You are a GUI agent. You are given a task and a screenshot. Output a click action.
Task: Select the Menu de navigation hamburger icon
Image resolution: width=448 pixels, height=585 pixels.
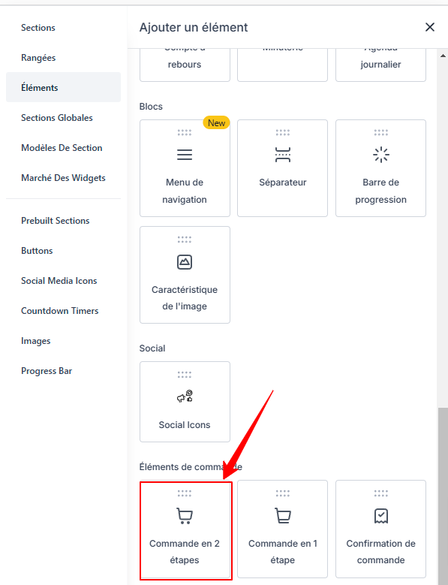point(185,155)
